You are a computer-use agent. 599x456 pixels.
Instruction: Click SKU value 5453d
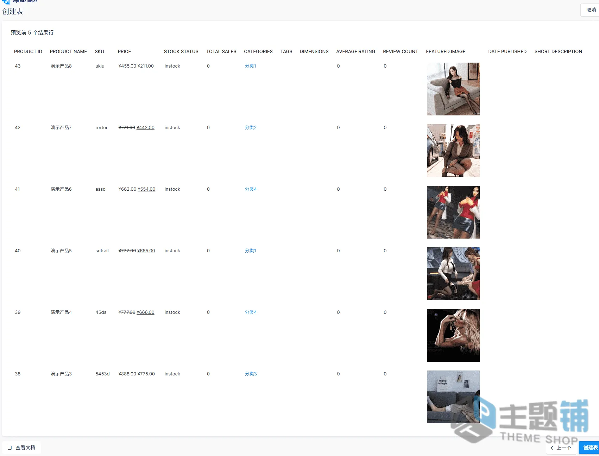click(x=102, y=374)
